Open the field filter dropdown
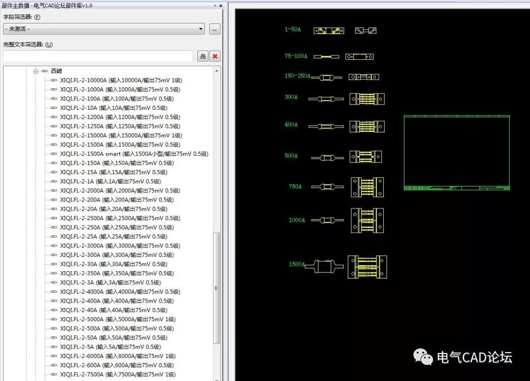This screenshot has height=381, width=530. [x=201, y=29]
